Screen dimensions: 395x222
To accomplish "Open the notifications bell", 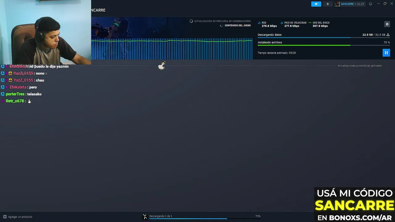I will click(328, 4).
